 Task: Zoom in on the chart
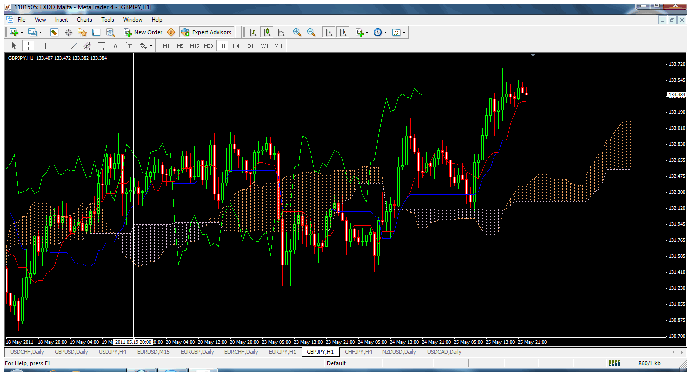pyautogui.click(x=297, y=32)
